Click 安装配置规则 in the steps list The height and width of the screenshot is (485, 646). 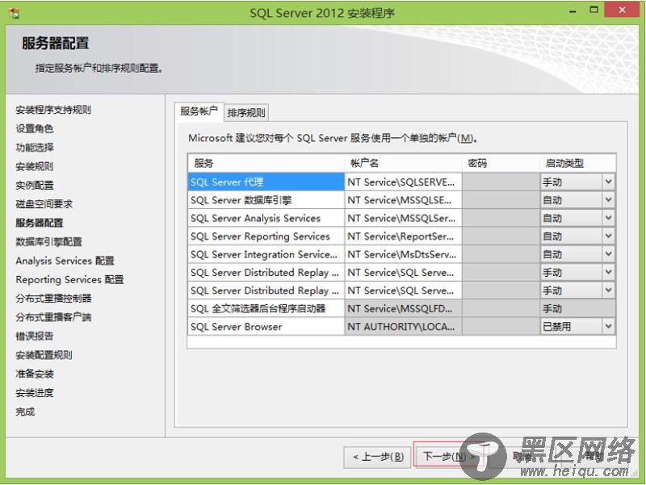coord(44,355)
